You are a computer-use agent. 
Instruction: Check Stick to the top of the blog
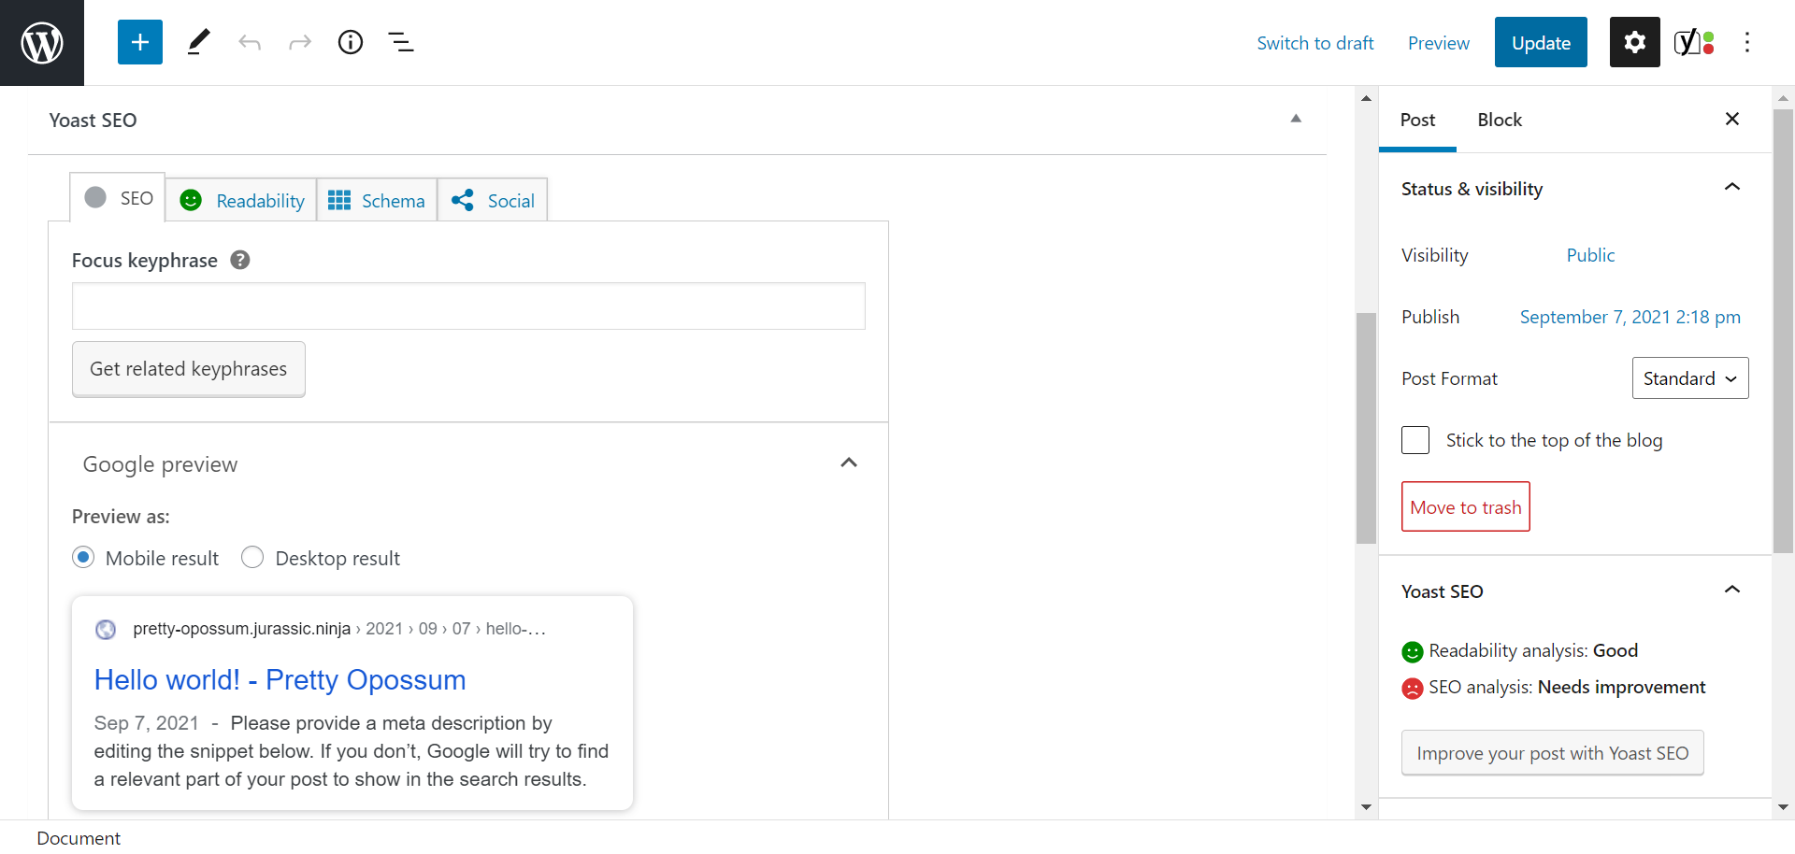point(1415,440)
